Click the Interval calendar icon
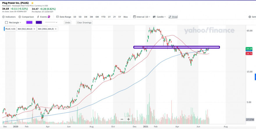This screenshot has height=129, width=256. click(134, 17)
